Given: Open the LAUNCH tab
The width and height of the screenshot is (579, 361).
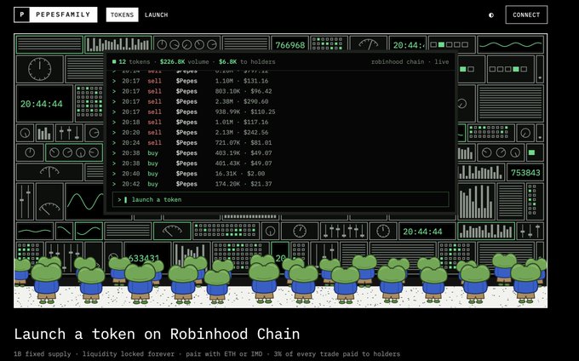Looking at the screenshot, I should click(156, 14).
